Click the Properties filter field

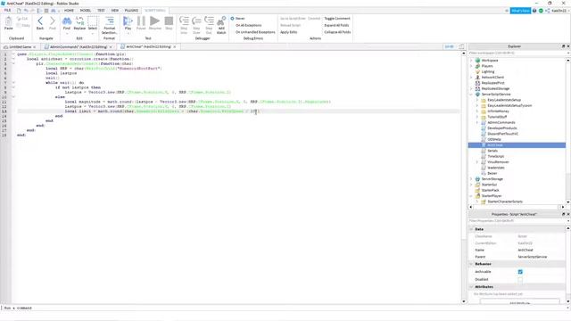(x=517, y=221)
